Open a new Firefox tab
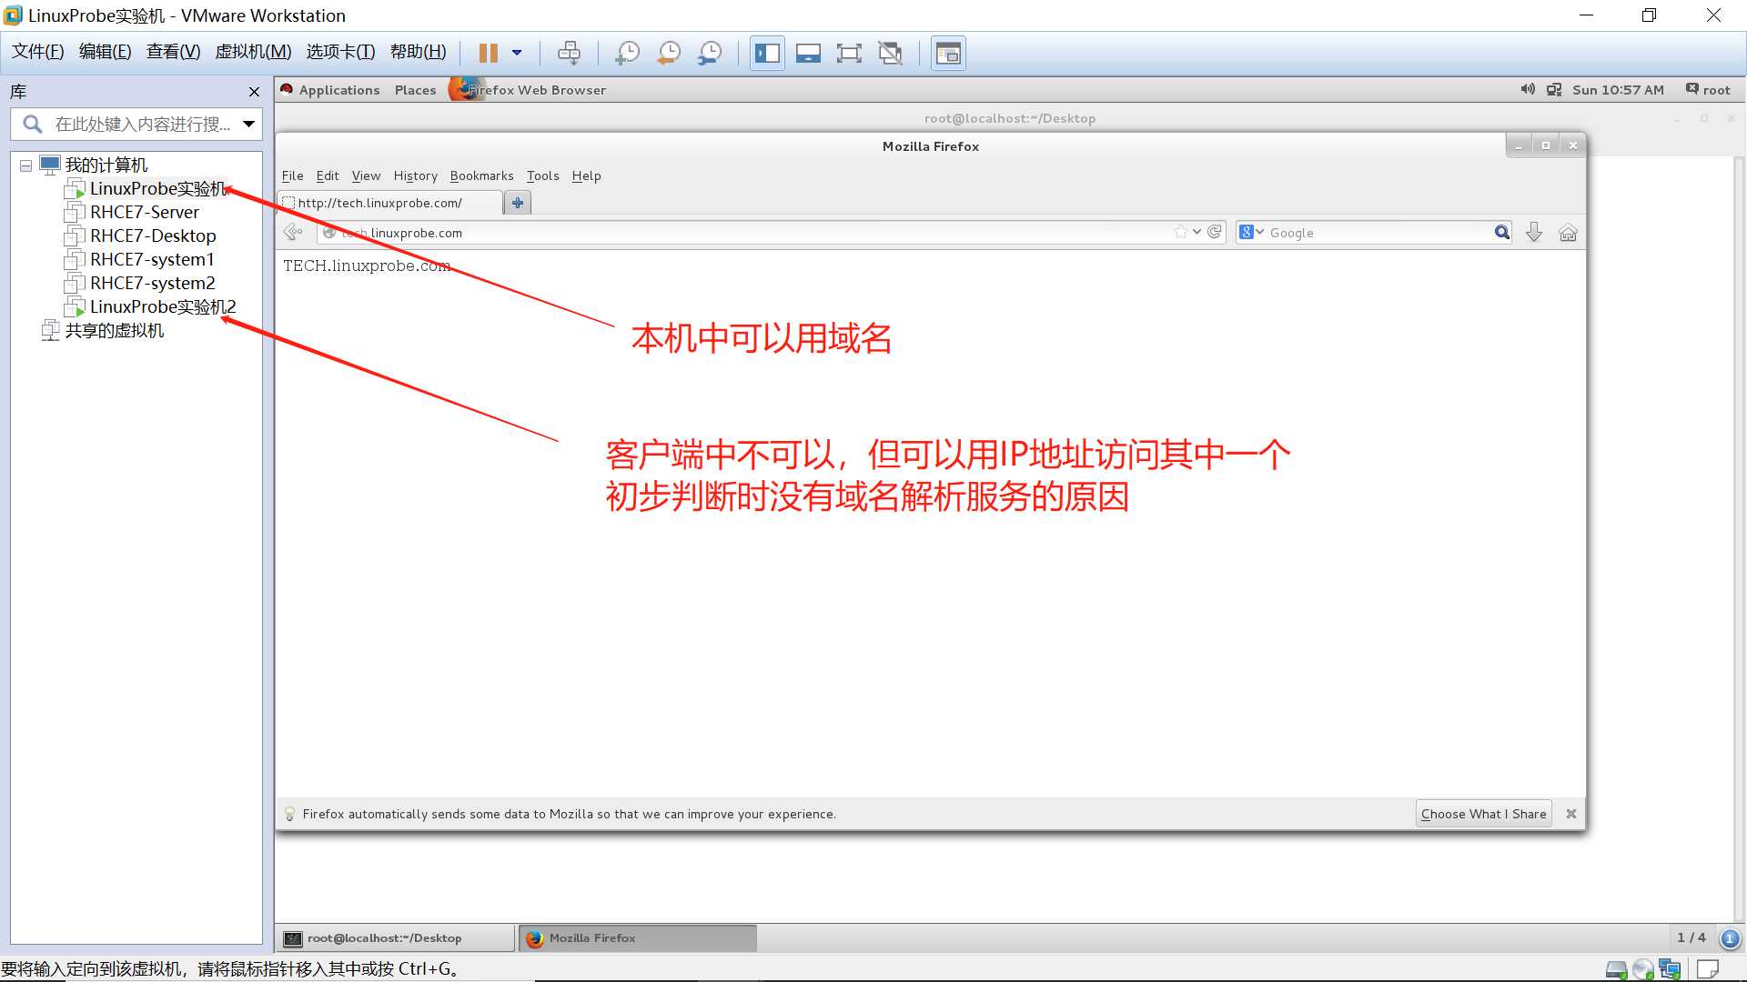 (518, 203)
